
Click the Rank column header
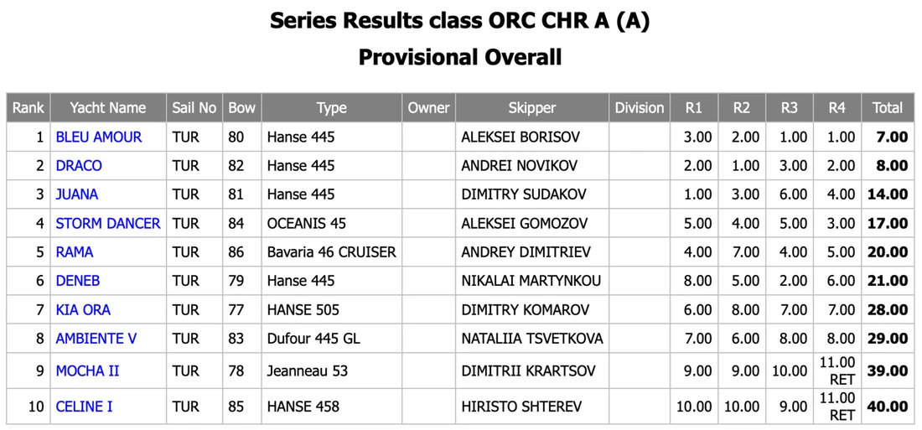pos(28,107)
